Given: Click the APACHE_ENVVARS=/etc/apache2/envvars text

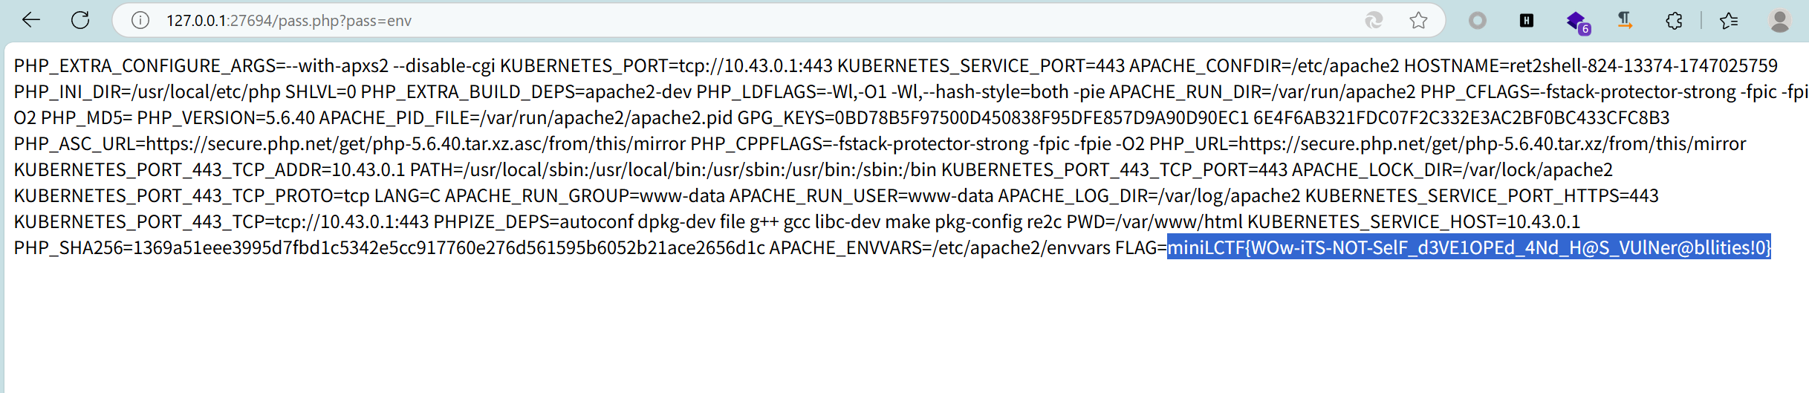Looking at the screenshot, I should 940,247.
